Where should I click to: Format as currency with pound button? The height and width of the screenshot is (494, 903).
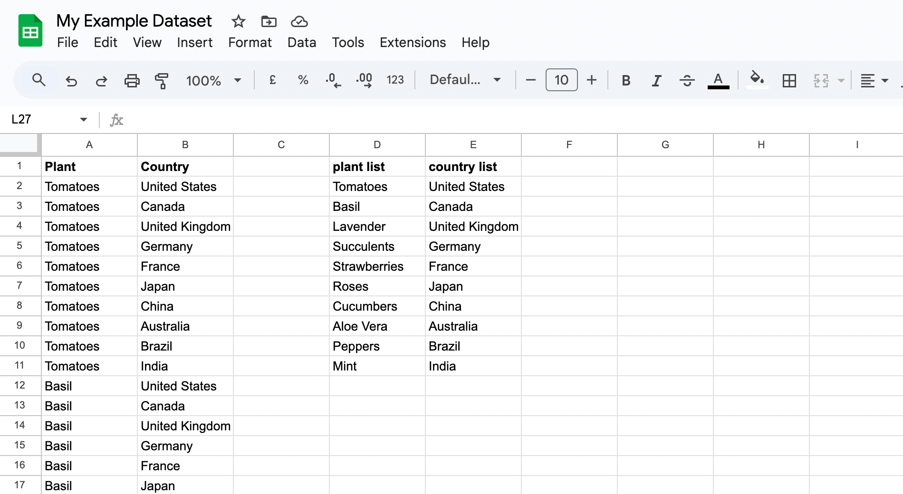272,80
